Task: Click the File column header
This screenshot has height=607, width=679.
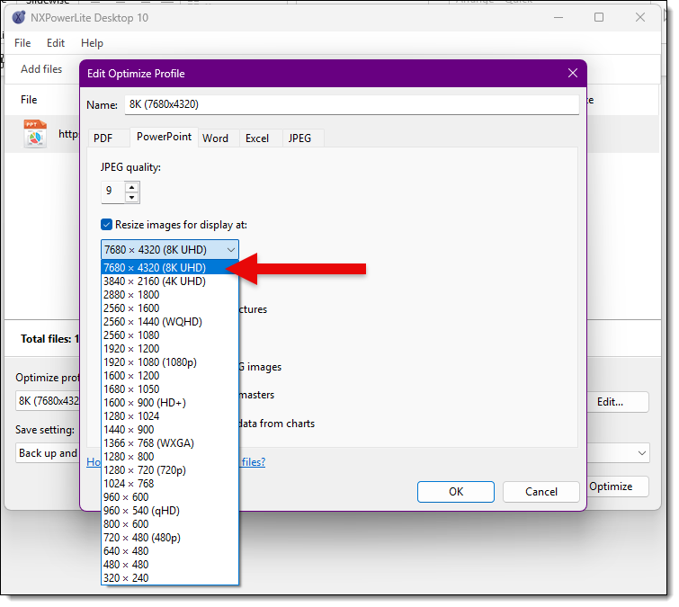Action: coord(29,100)
